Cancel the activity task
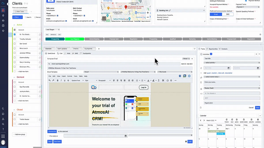This screenshot has width=264, height=148. tap(251, 108)
